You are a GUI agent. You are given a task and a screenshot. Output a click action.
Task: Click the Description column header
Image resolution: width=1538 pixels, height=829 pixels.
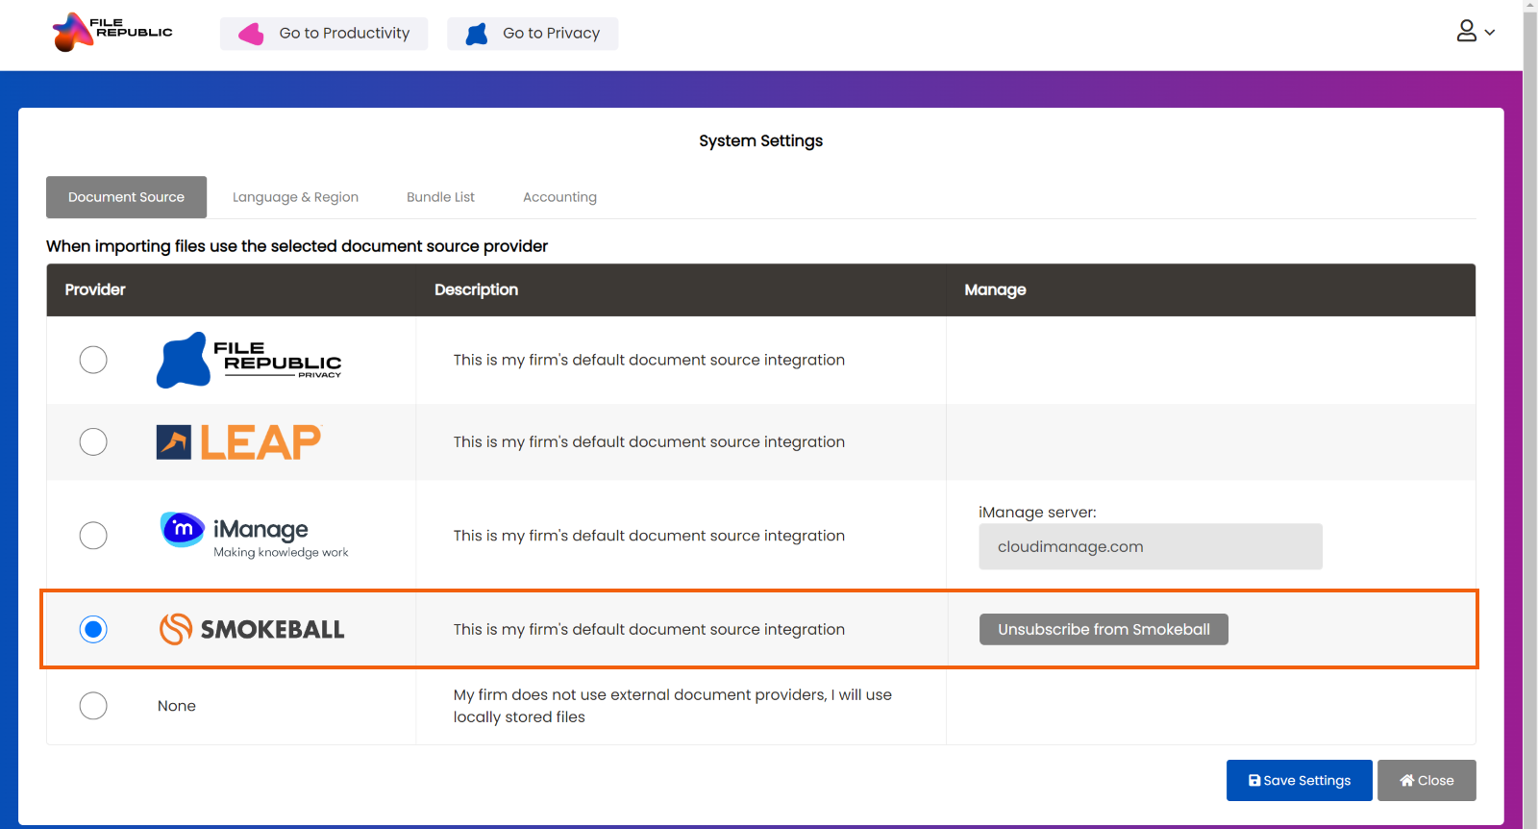pos(476,289)
